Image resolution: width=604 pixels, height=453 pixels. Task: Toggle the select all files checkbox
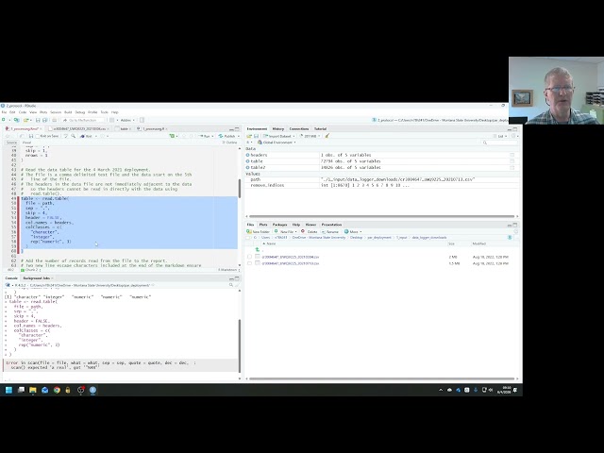(x=248, y=238)
